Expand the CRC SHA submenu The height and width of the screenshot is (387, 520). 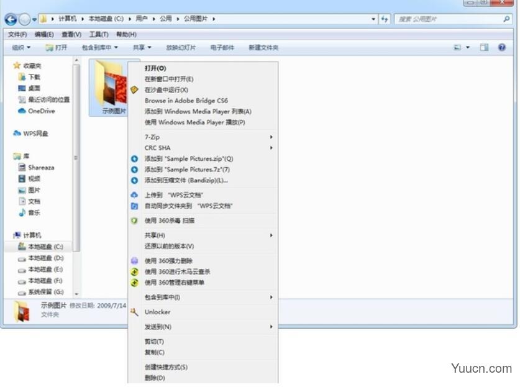pyautogui.click(x=203, y=148)
